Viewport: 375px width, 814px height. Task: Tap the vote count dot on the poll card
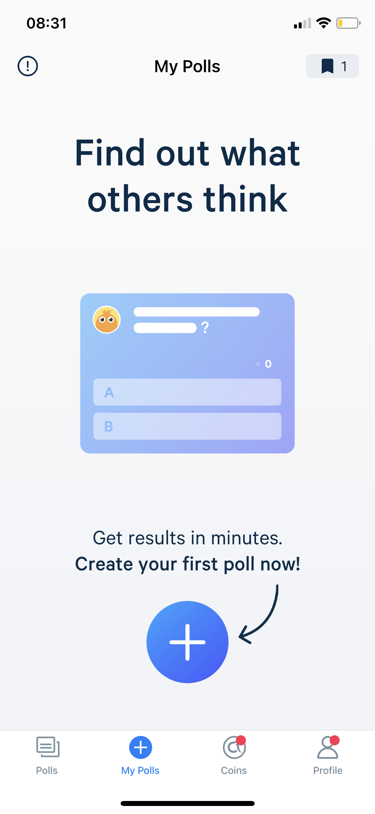(x=258, y=364)
